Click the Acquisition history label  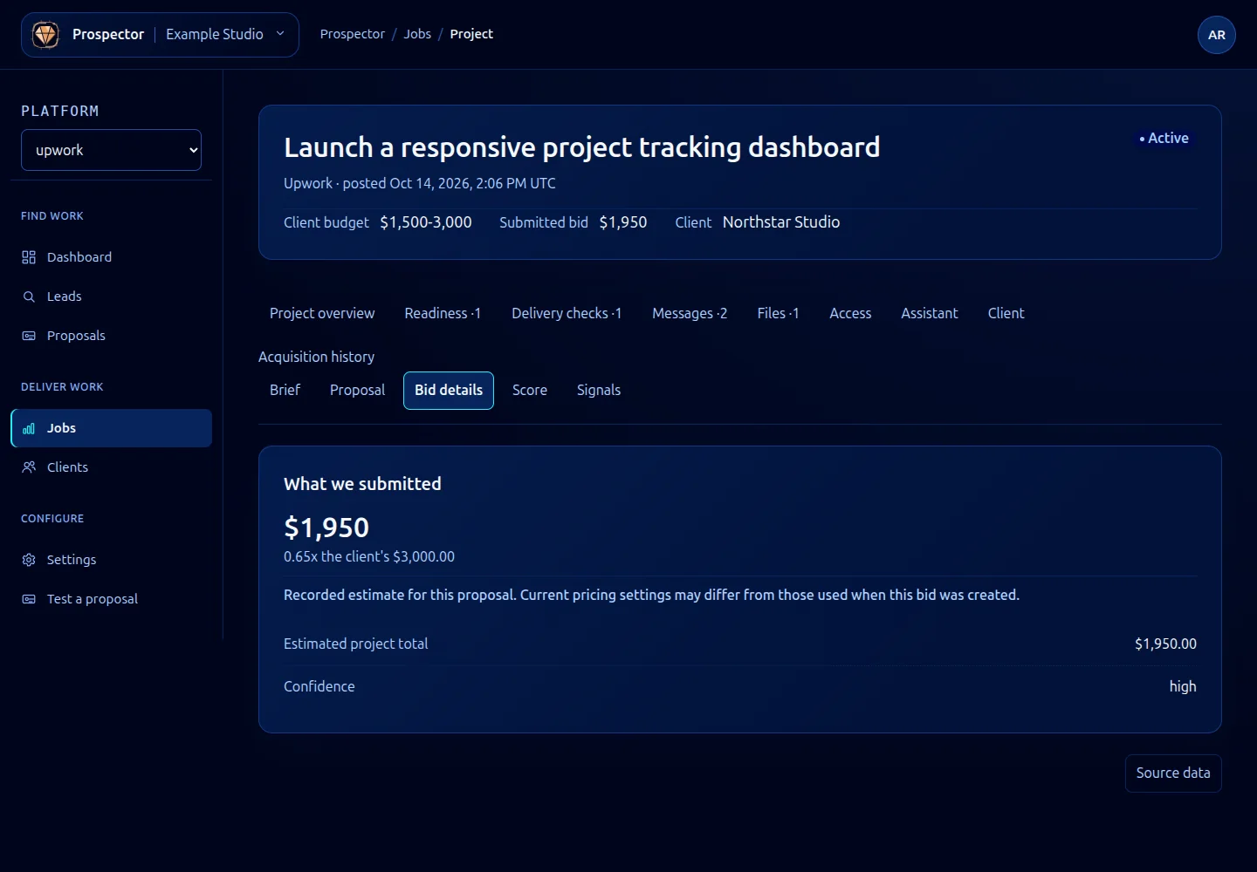coord(316,357)
